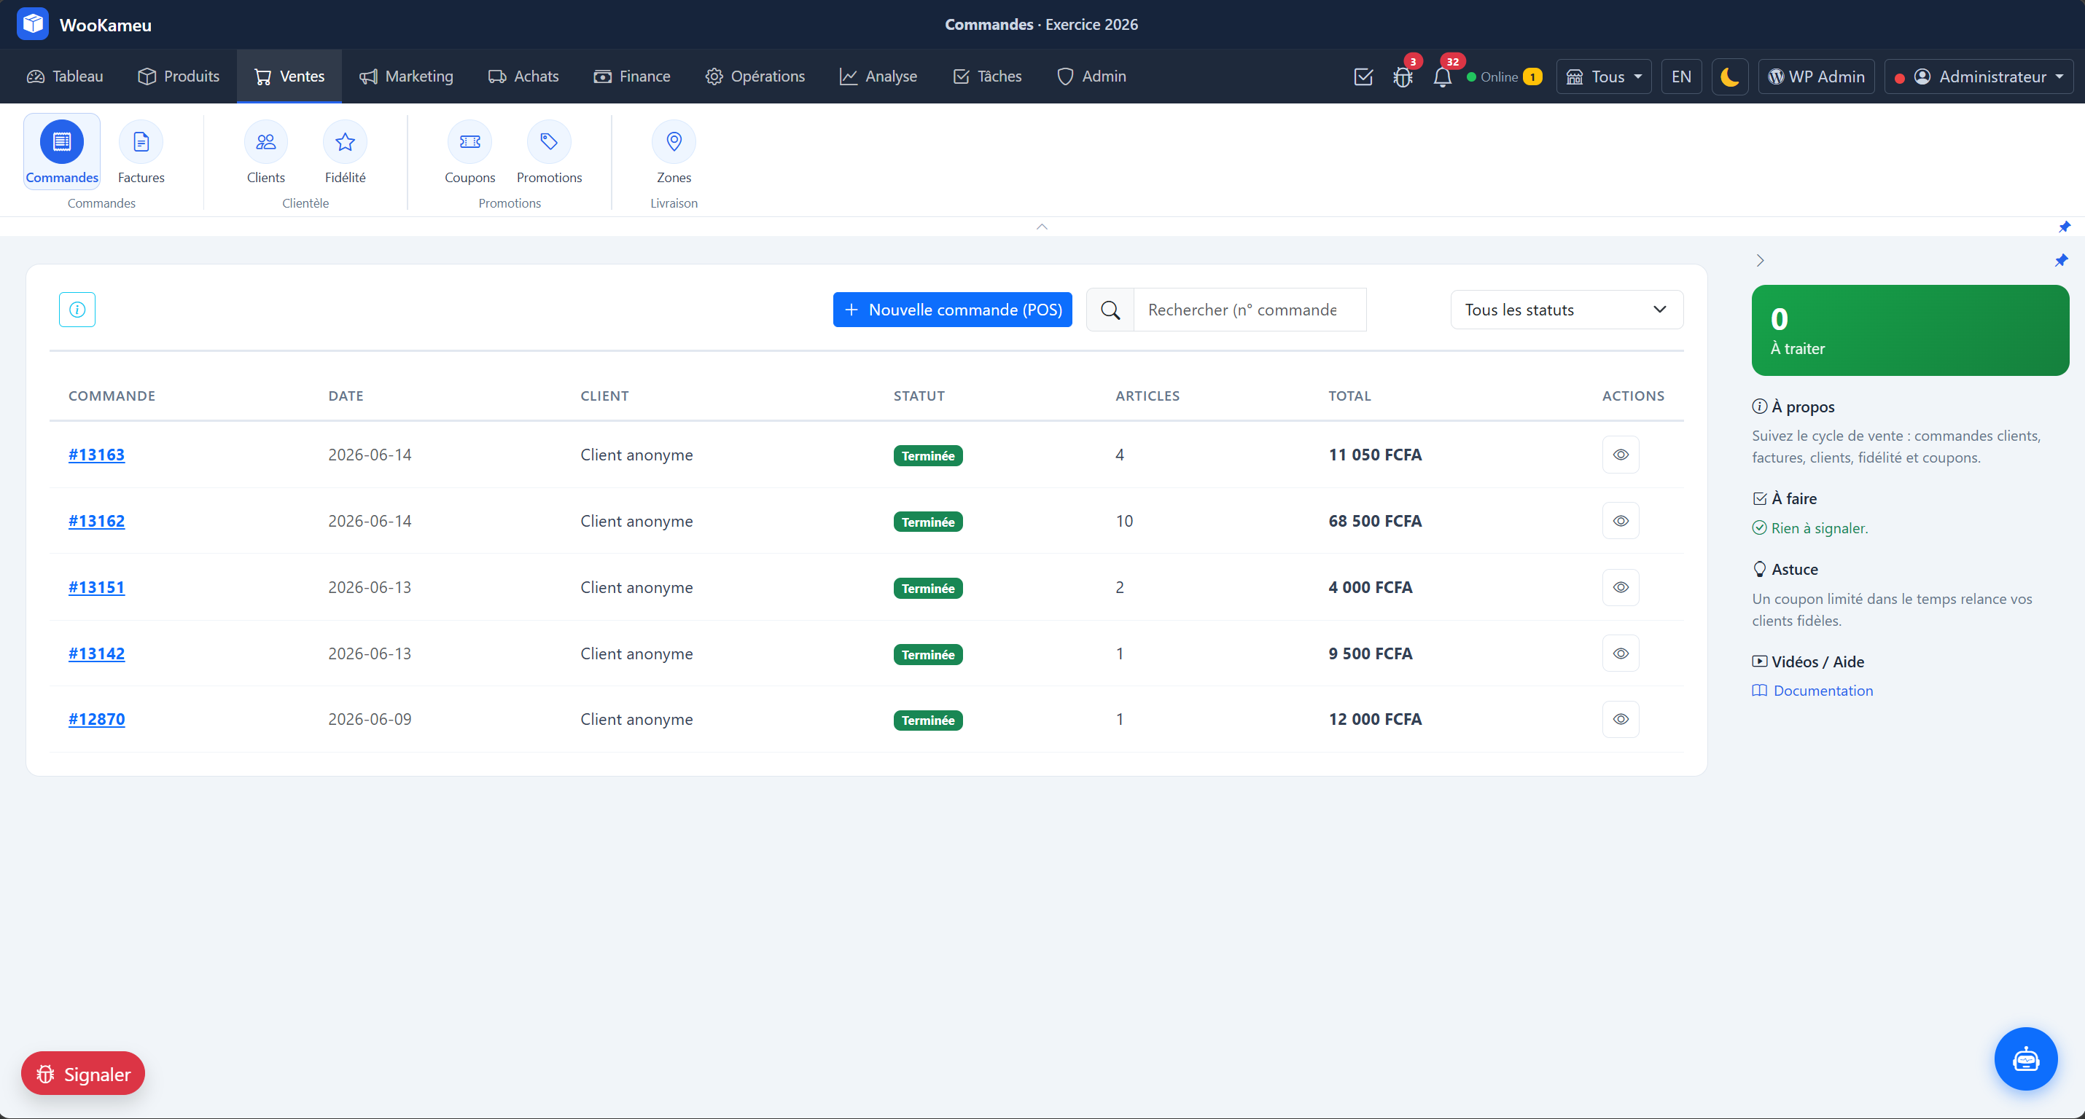View order #13151 eye icon

1621,587
